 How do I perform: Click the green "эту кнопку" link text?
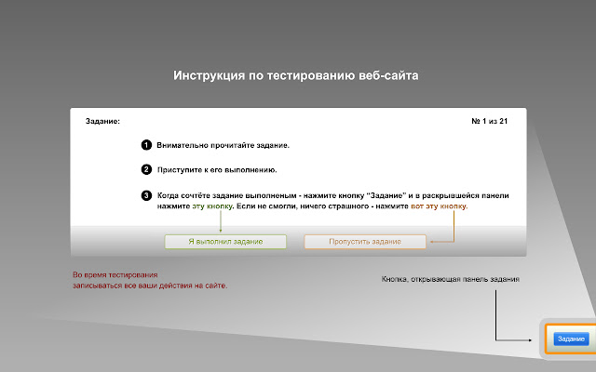212,206
